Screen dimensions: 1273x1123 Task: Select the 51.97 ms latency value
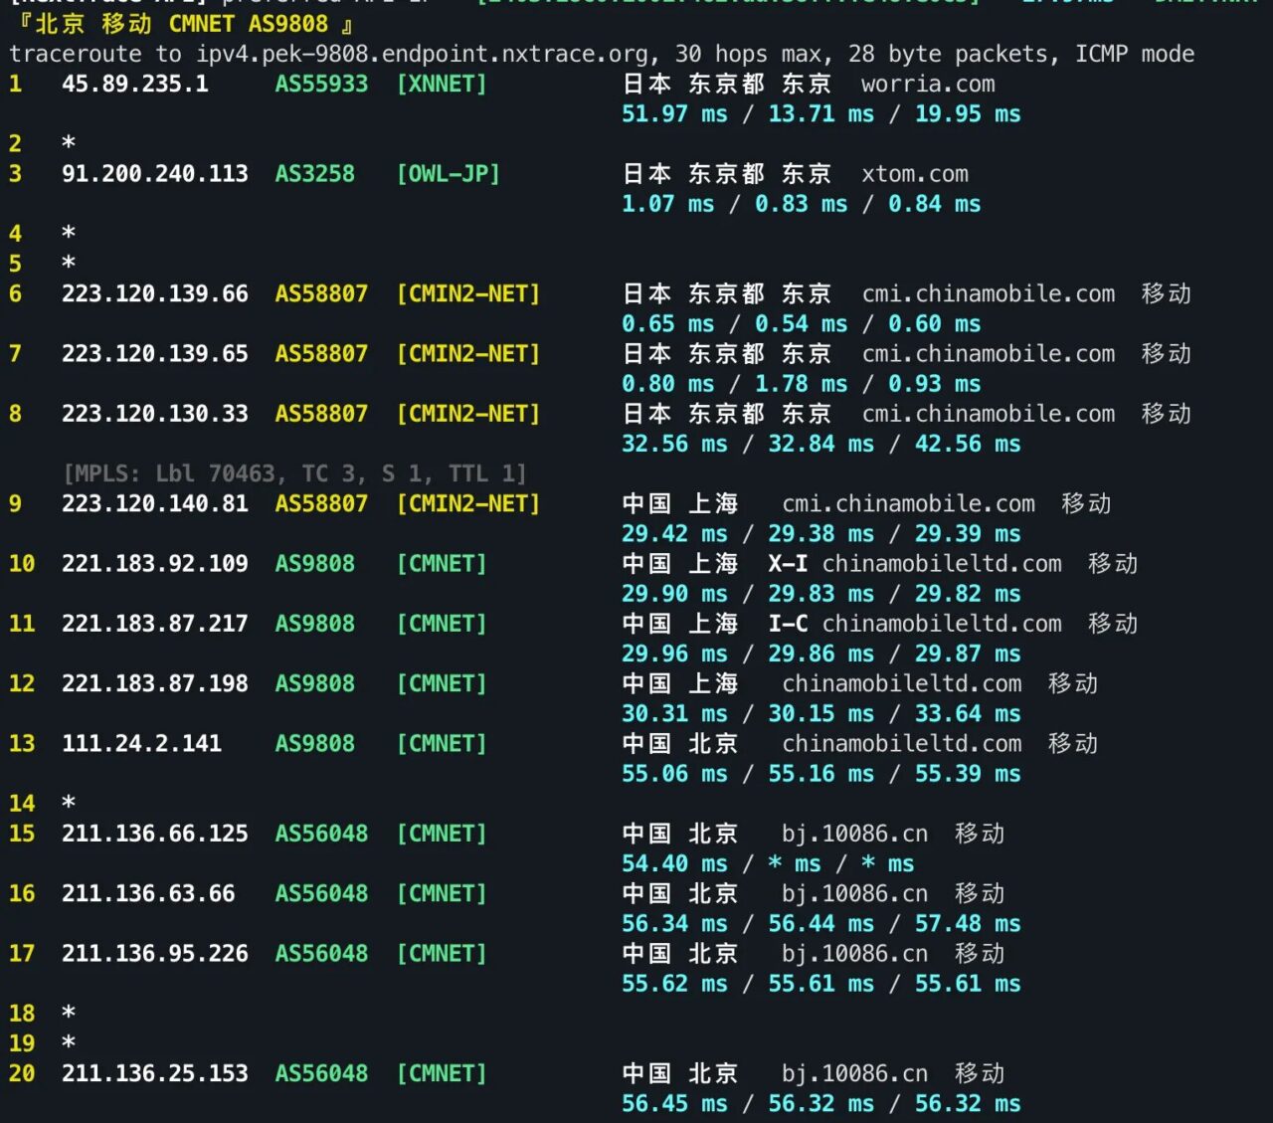674,114
